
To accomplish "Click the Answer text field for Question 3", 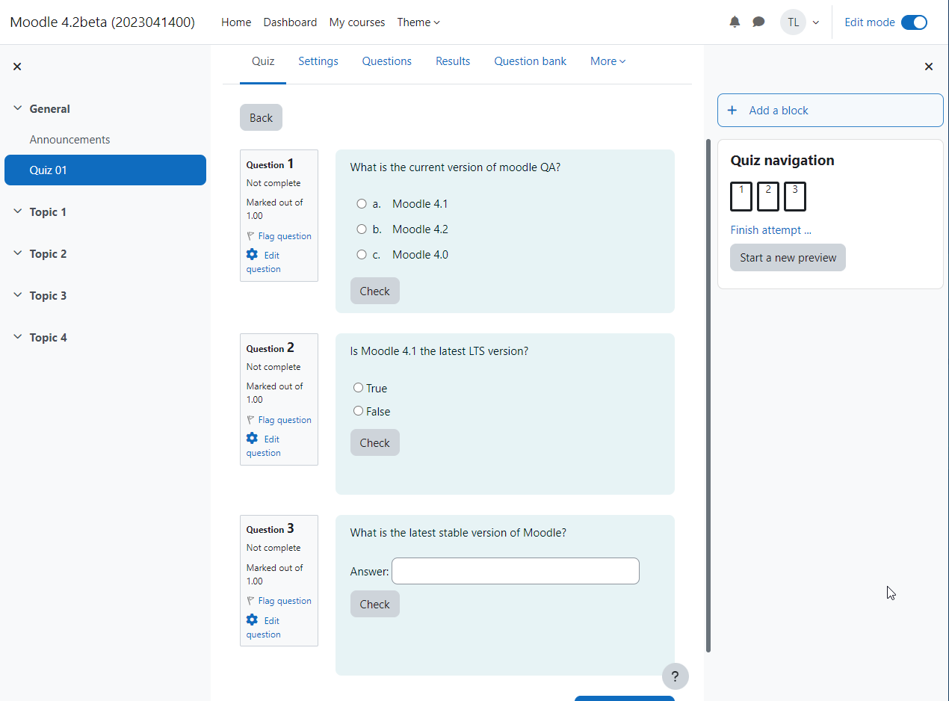I will (x=516, y=571).
